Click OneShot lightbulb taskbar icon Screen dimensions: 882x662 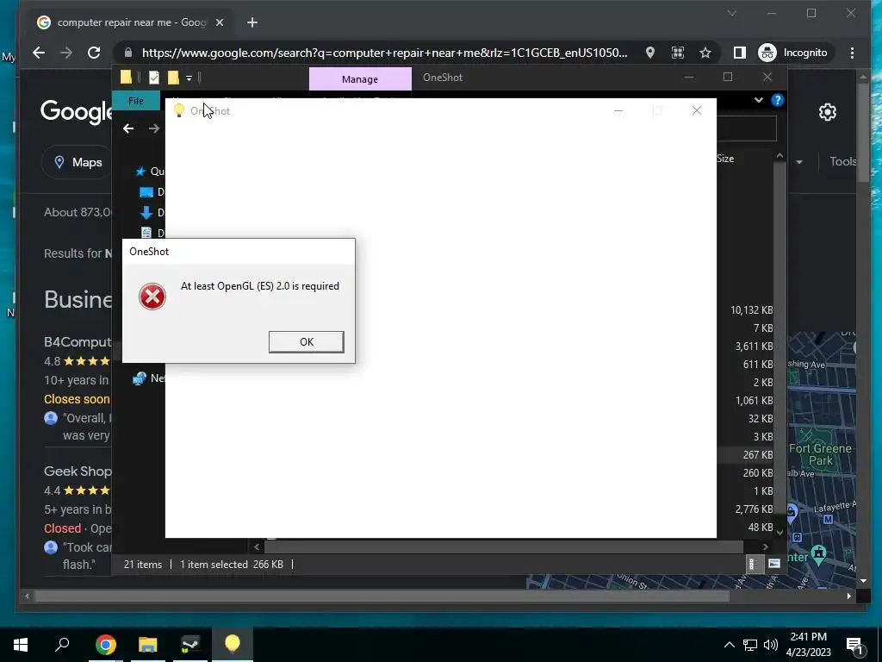coord(233,645)
